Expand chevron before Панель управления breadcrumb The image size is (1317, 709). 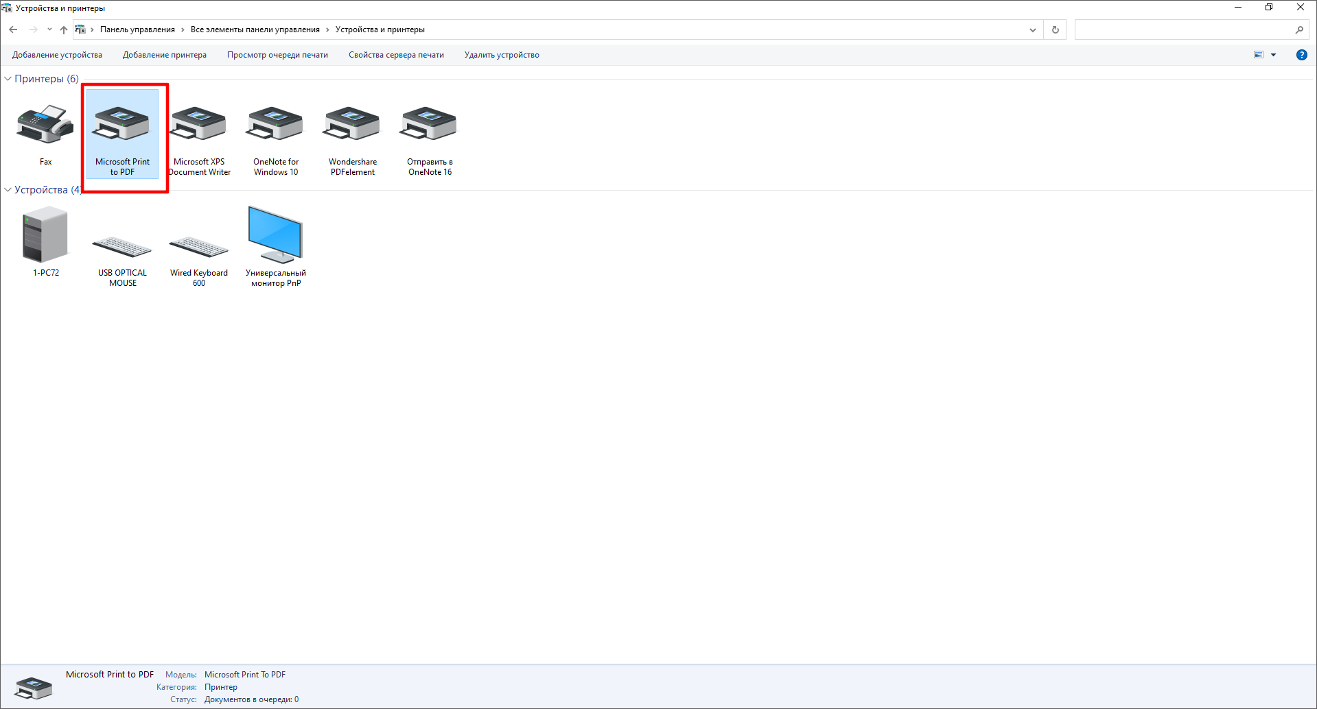coord(92,29)
